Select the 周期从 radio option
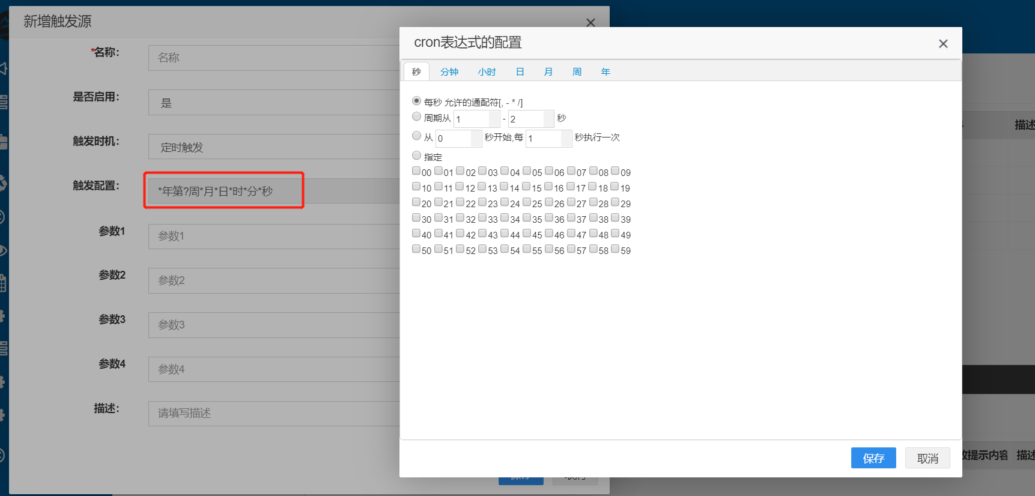The image size is (1035, 496). (x=416, y=116)
